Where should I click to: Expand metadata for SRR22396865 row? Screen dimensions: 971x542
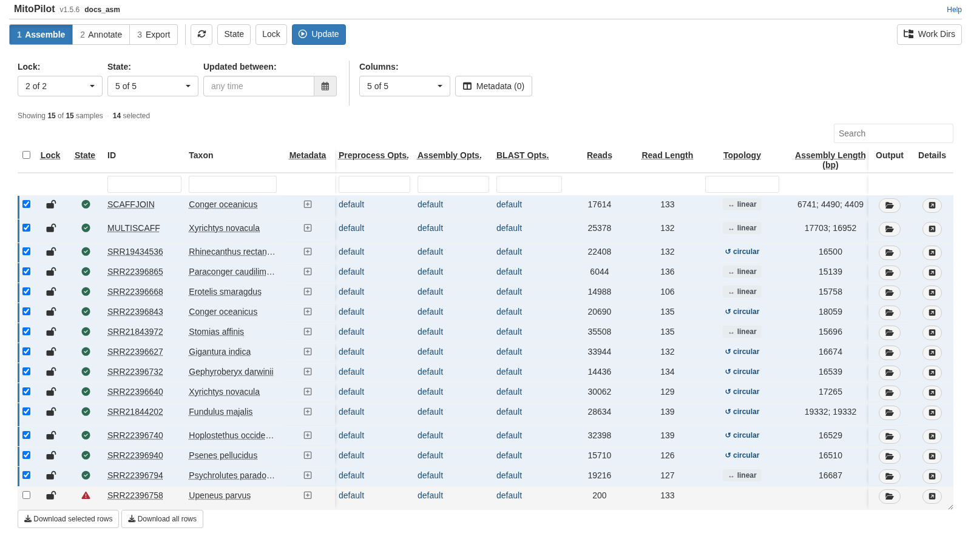pos(308,272)
